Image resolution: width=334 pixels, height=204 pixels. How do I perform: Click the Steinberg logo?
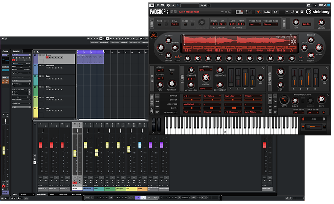tap(318, 12)
